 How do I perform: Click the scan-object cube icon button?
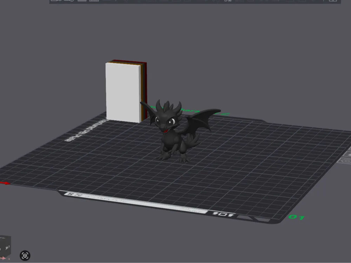click(x=25, y=255)
